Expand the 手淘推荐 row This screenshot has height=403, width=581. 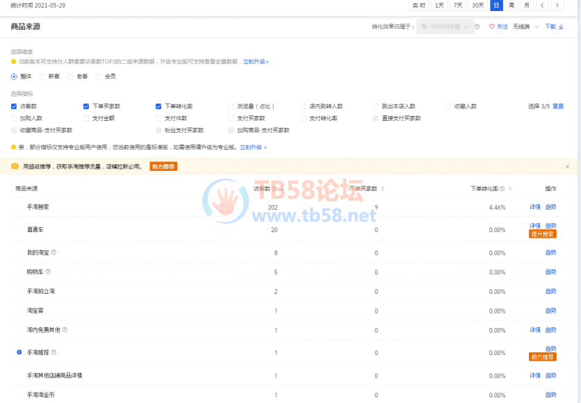pyautogui.click(x=19, y=353)
